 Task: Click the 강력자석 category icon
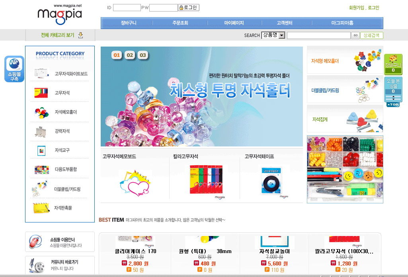click(40, 132)
